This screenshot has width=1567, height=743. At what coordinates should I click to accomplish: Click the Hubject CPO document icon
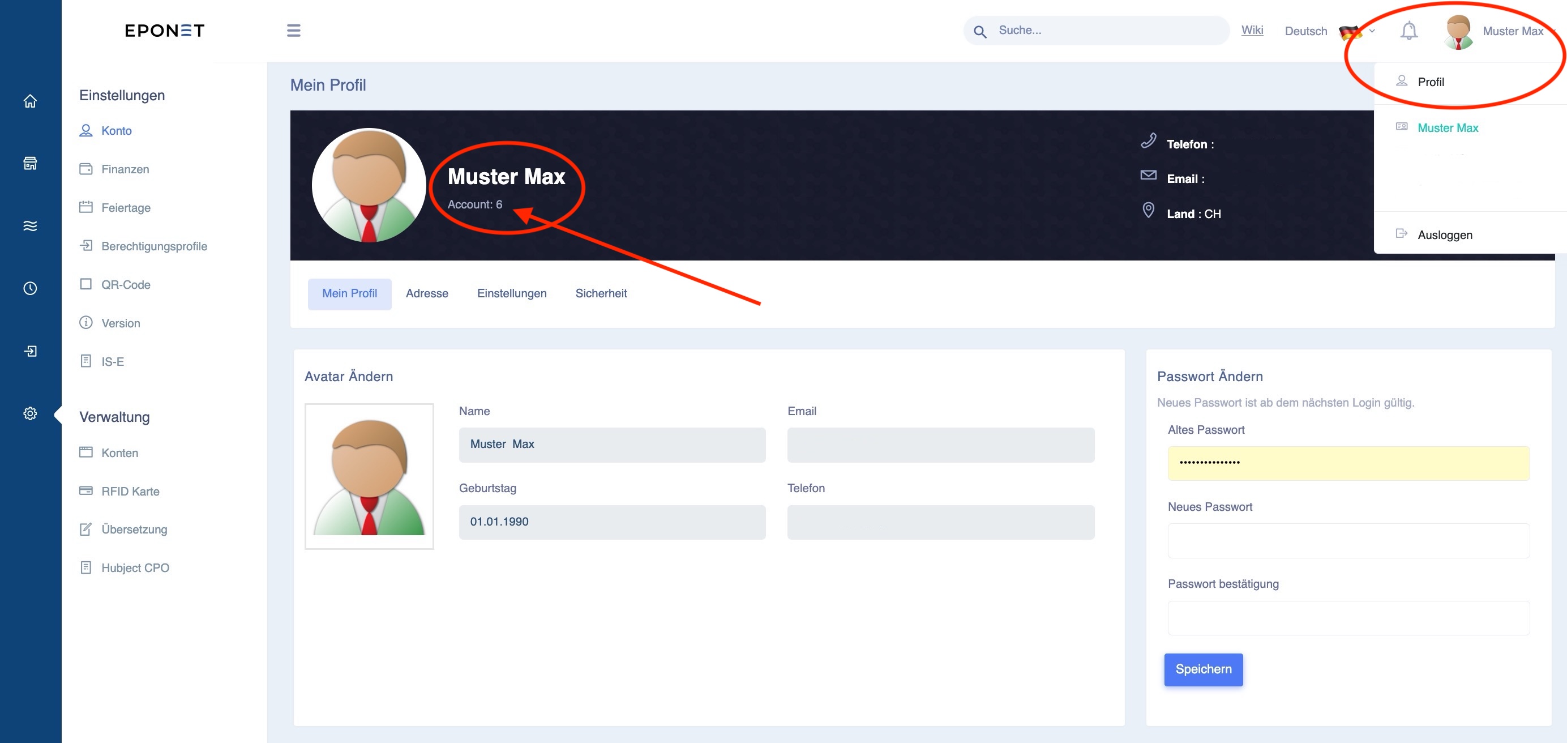click(x=86, y=567)
